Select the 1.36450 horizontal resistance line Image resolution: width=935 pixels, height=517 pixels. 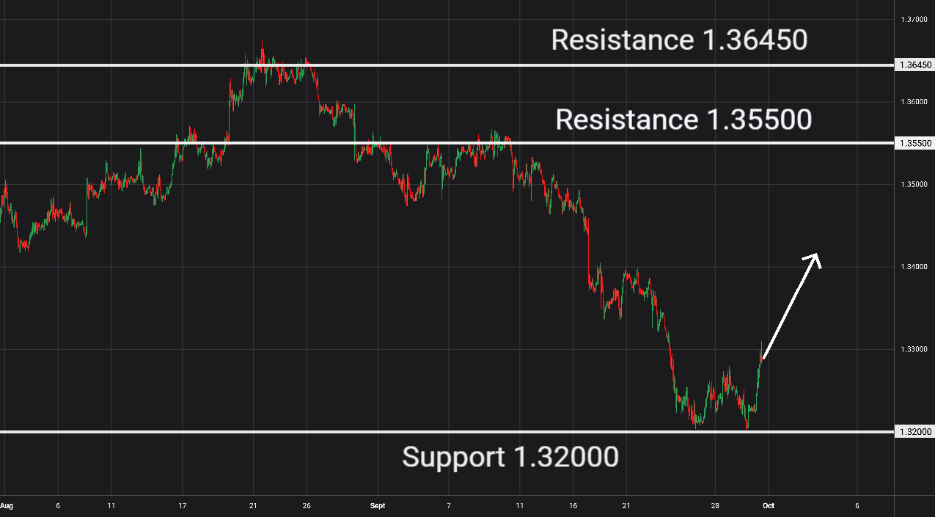pyautogui.click(x=447, y=65)
